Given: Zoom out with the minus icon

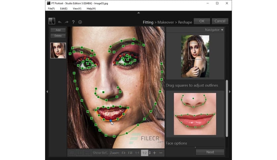Looking at the screenshot, I should pos(161,153).
